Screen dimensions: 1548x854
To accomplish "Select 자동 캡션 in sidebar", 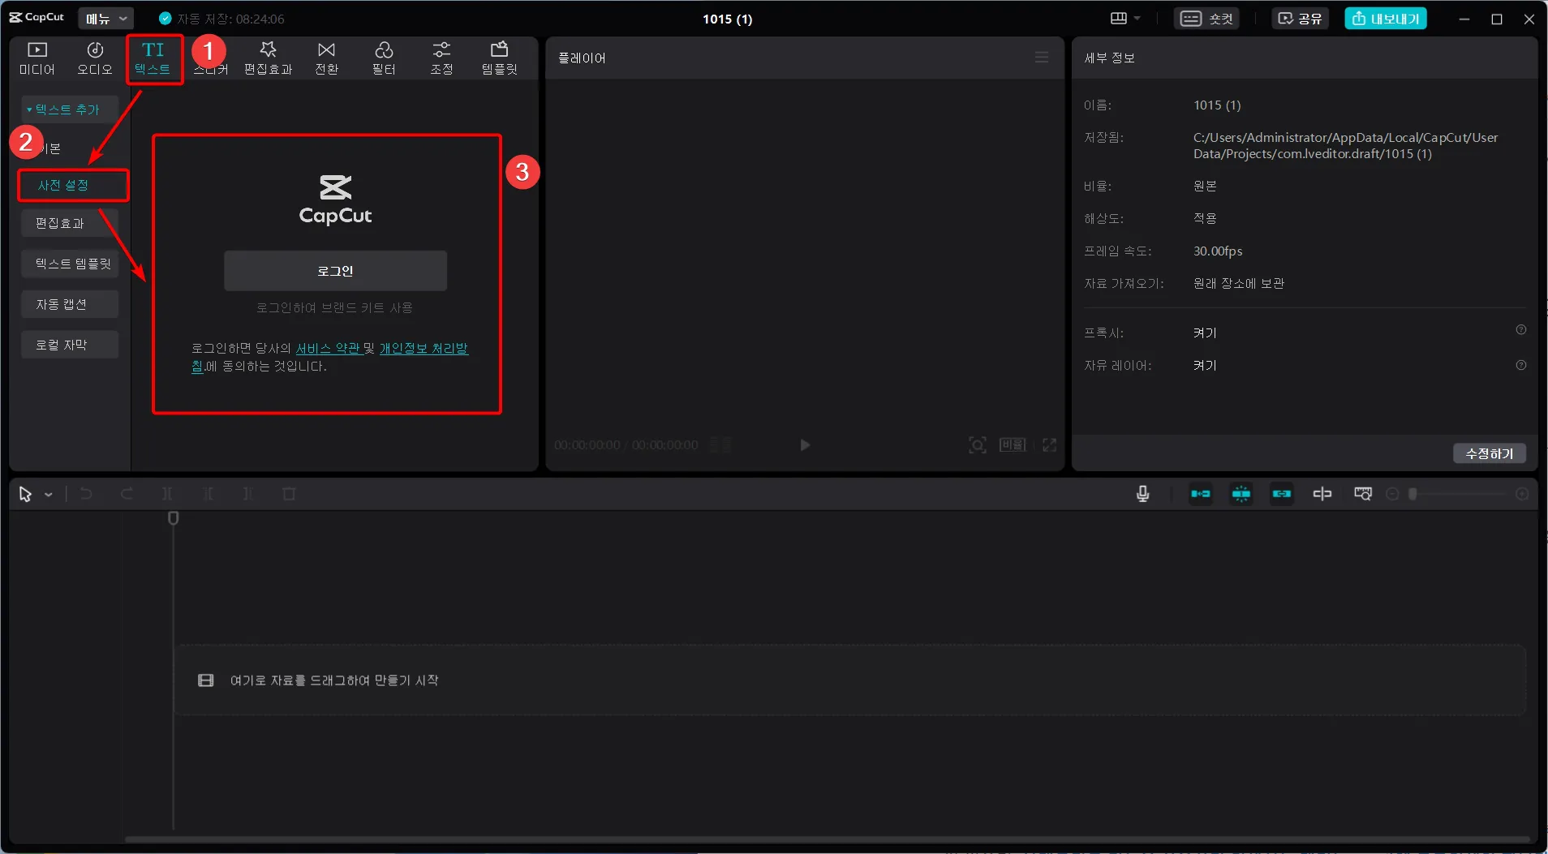I will point(70,304).
